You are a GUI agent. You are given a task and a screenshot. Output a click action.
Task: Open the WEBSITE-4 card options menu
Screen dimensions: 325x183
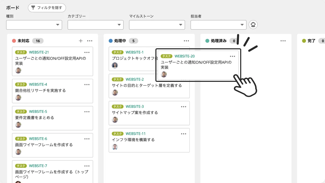tap(87, 84)
